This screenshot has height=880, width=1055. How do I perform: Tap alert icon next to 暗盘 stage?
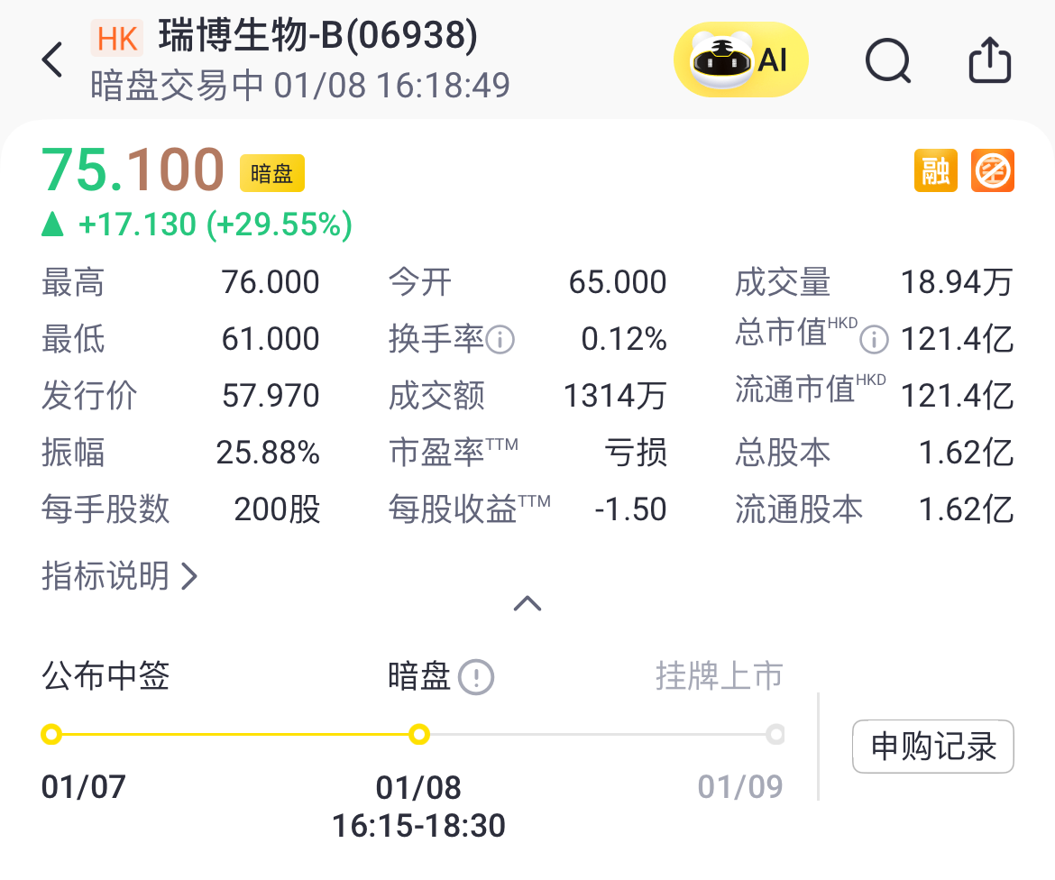pyautogui.click(x=476, y=676)
